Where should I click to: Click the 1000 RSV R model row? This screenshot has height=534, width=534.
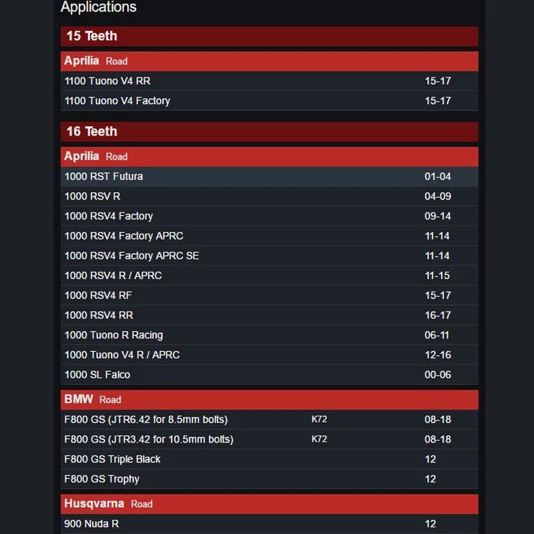[x=270, y=196]
